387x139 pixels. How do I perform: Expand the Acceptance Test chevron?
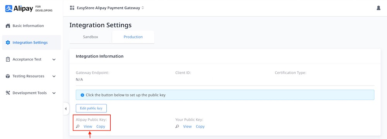coord(54,59)
